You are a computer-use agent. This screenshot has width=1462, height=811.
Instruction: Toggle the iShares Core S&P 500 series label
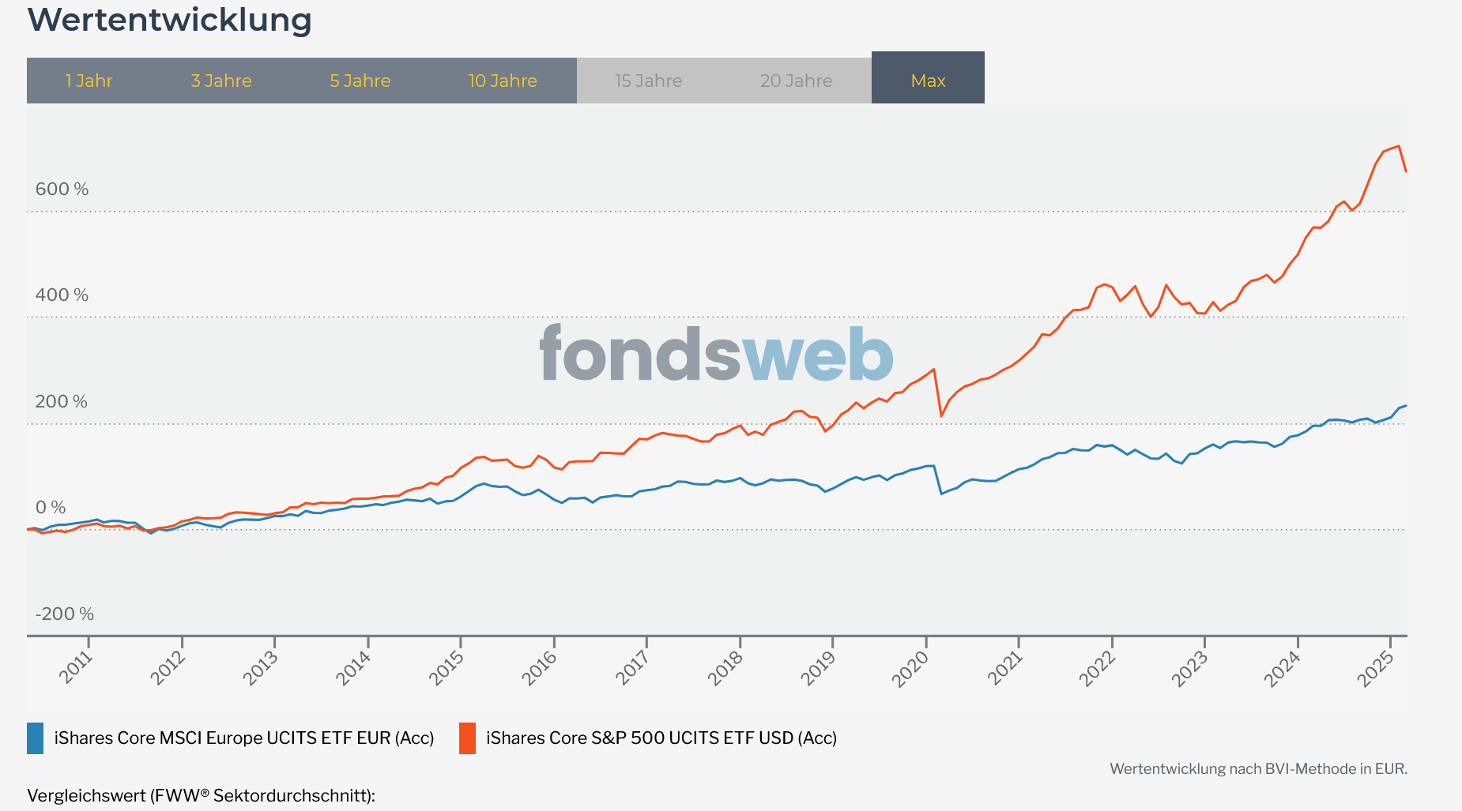pos(661,738)
